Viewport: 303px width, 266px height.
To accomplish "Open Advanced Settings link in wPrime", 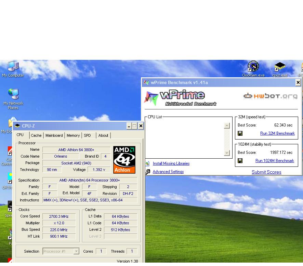I will 168,172.
